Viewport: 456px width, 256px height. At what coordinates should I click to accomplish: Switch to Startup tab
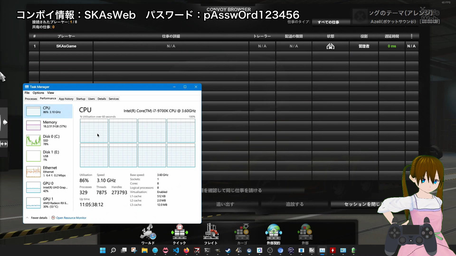click(81, 99)
